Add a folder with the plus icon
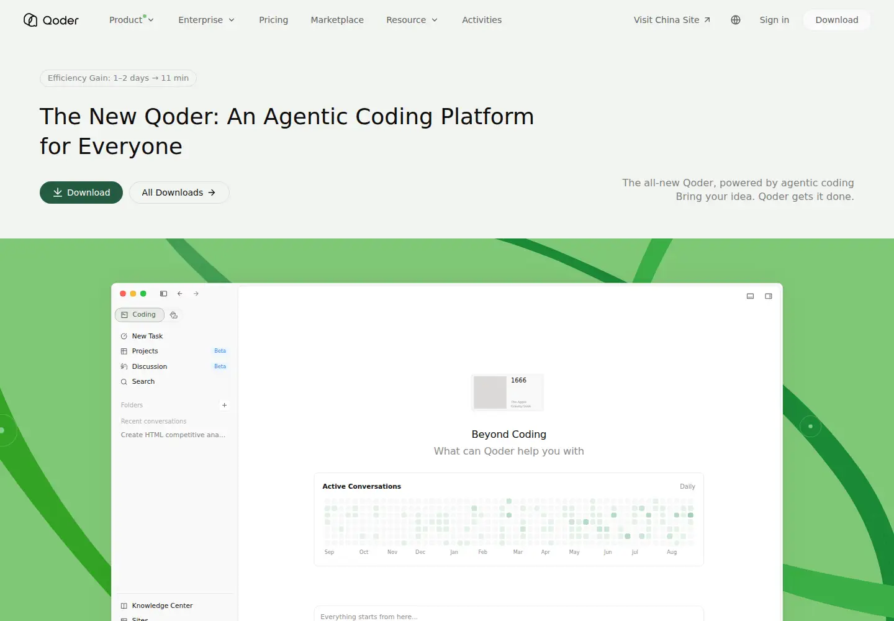The image size is (894, 621). [225, 405]
